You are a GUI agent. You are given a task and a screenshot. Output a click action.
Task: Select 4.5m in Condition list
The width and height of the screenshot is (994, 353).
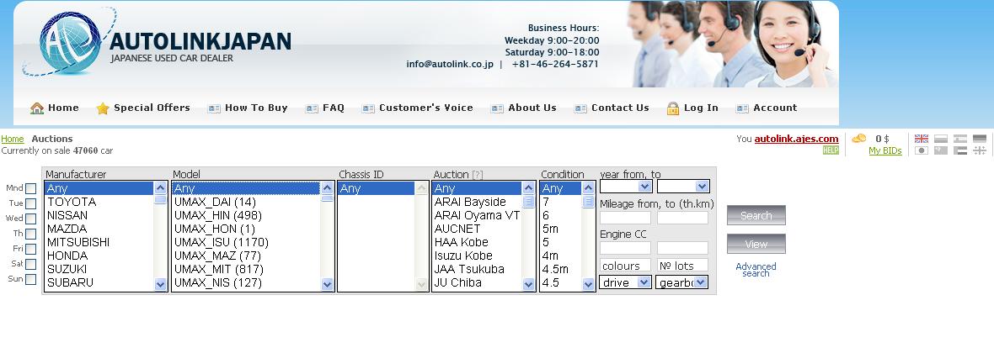(561, 269)
